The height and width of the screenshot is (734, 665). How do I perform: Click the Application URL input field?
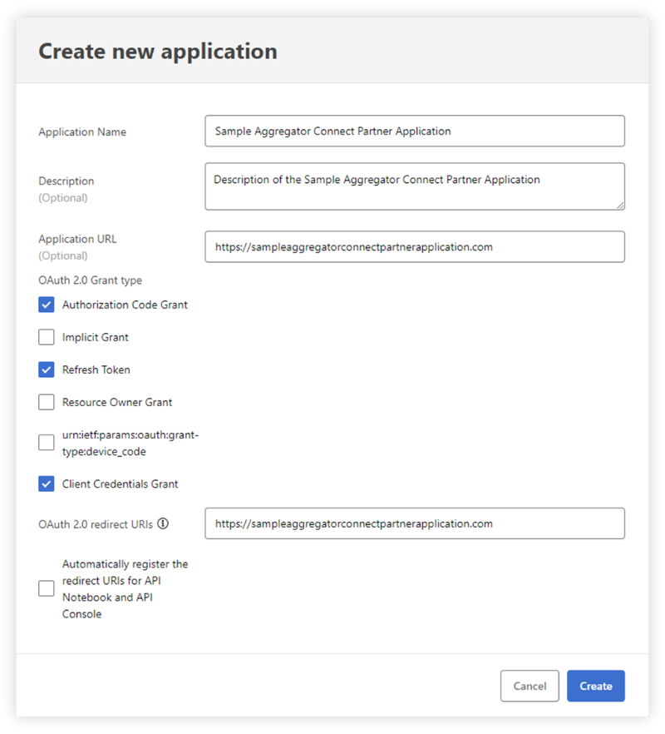pyautogui.click(x=415, y=246)
